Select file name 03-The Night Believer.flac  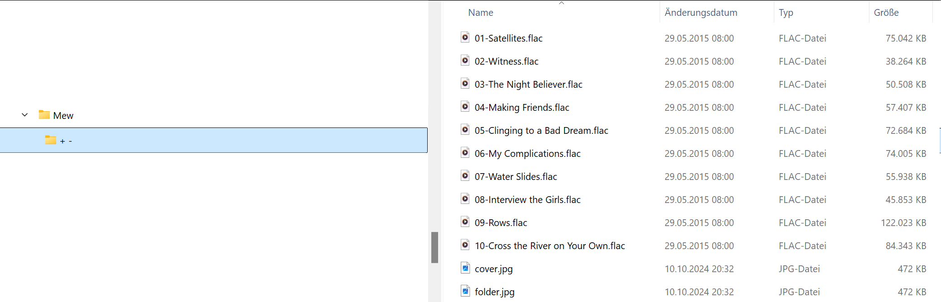[x=528, y=85]
